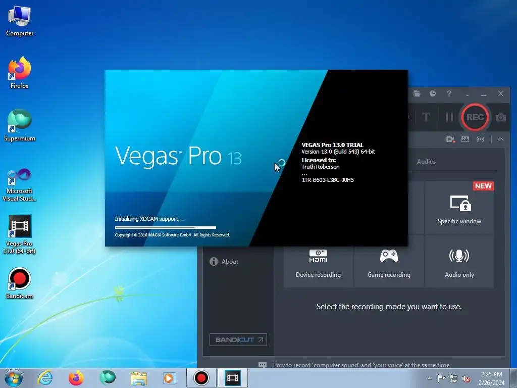
Task: Take a screenshot with Bandicam's camera icon
Action: click(500, 117)
